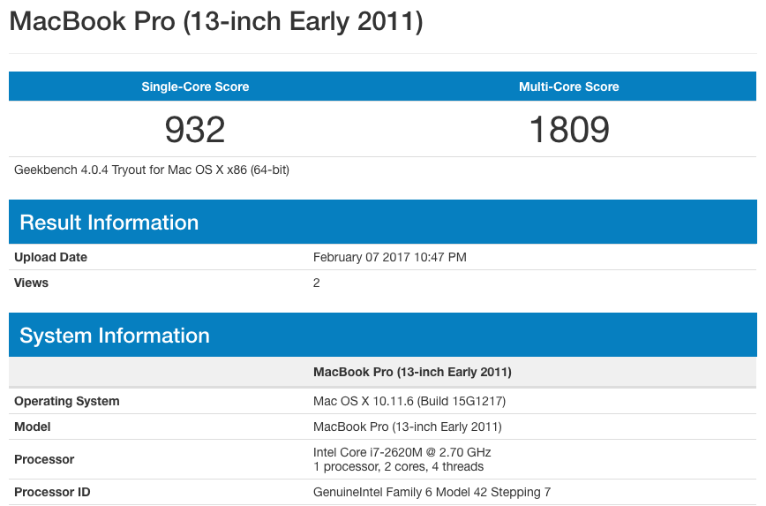Image resolution: width=766 pixels, height=506 pixels.
Task: Click the Processor row label
Action: [44, 459]
